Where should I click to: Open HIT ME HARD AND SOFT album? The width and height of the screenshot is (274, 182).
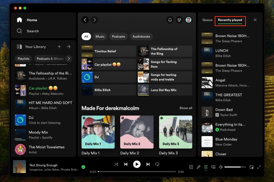click(x=44, y=105)
